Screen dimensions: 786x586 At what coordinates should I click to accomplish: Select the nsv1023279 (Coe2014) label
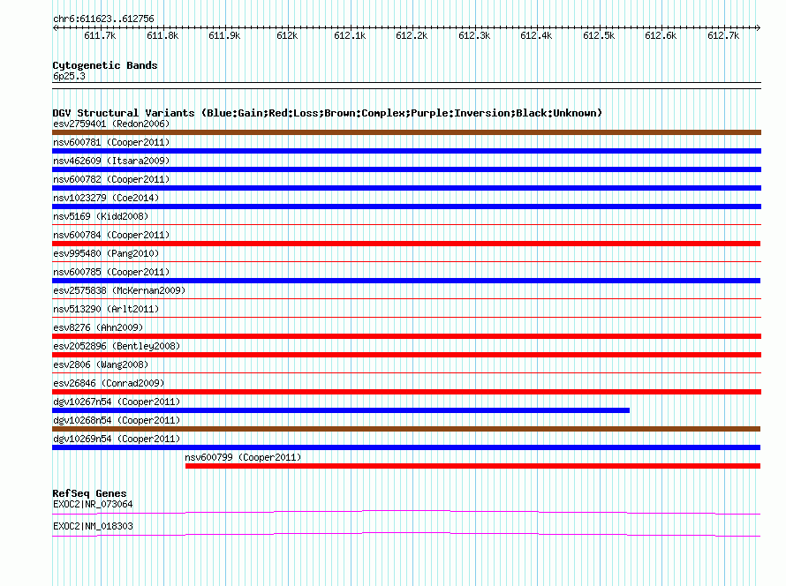coord(106,198)
